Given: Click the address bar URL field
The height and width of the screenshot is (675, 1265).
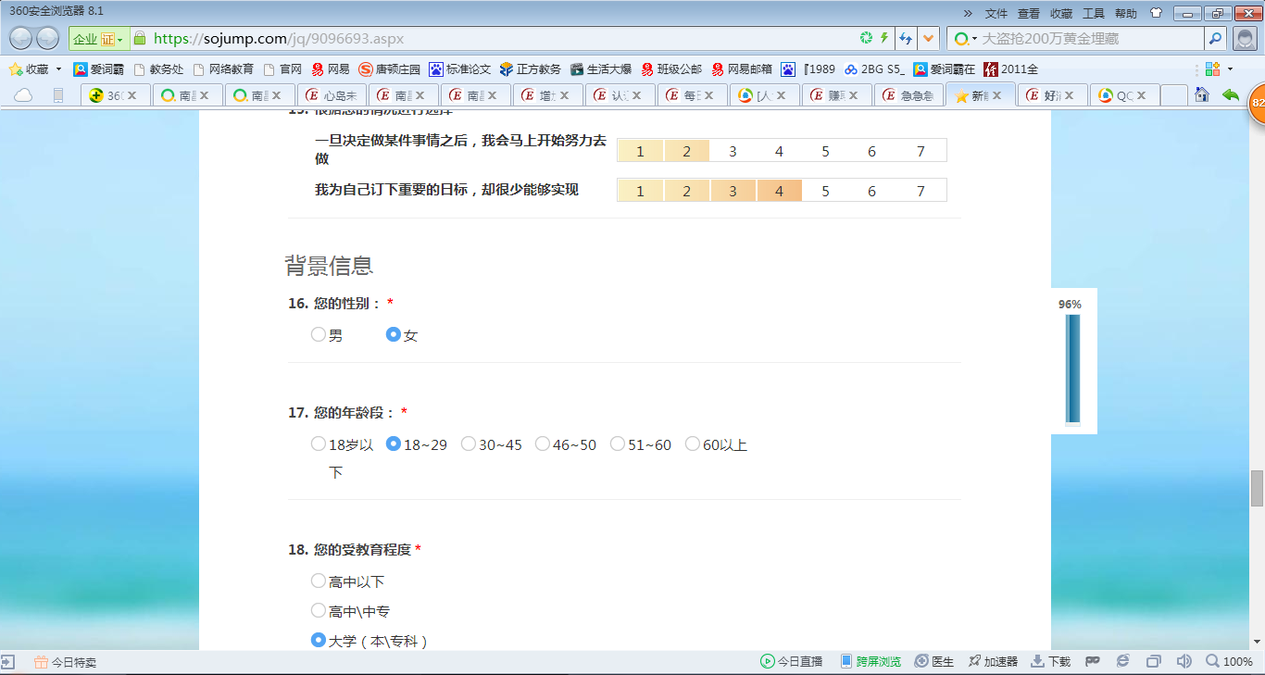Looking at the screenshot, I should click(500, 39).
